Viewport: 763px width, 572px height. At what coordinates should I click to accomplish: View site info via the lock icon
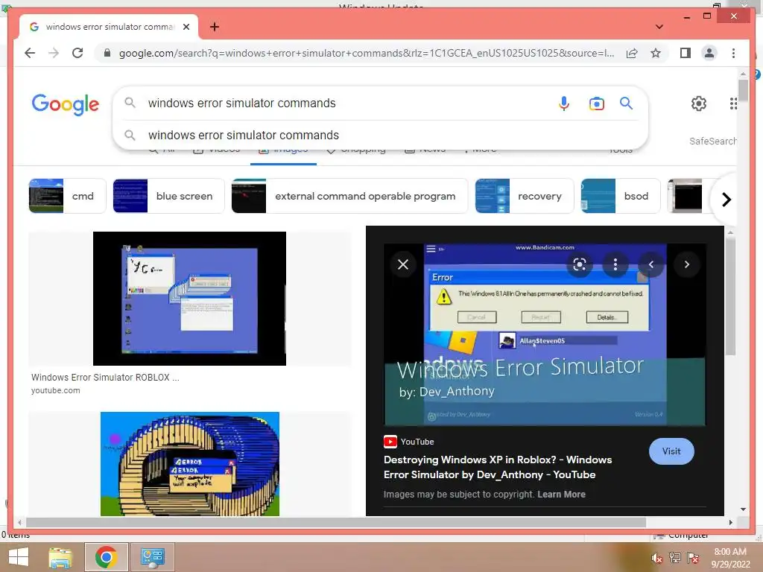click(107, 53)
